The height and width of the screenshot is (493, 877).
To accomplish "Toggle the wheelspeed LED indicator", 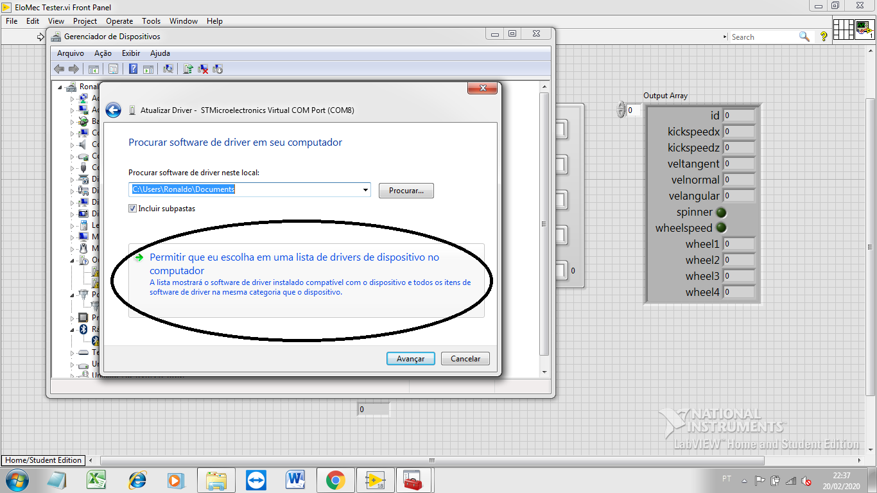I will tap(722, 228).
